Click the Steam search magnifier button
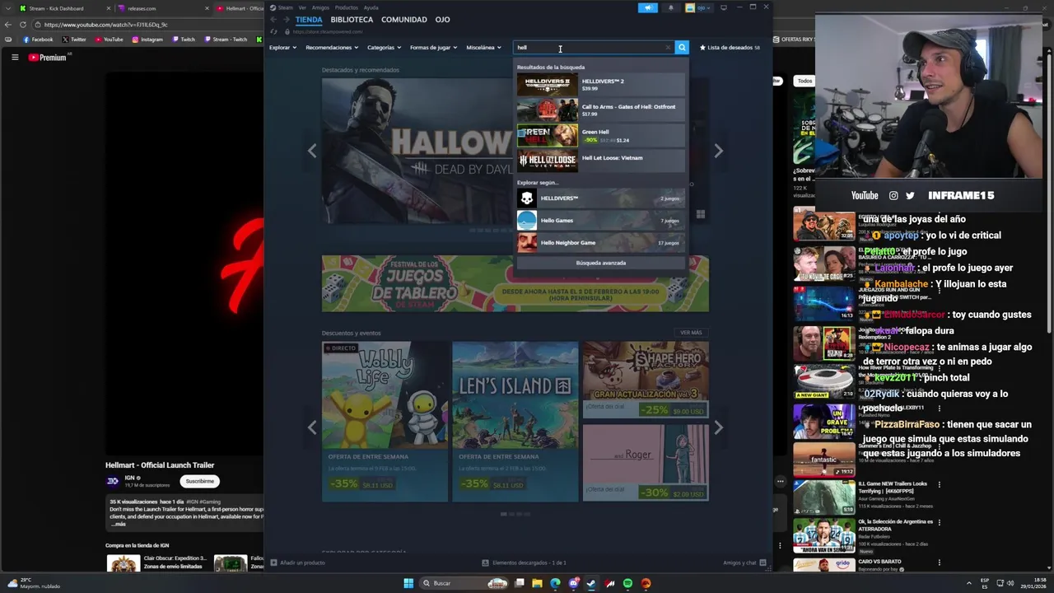The image size is (1054, 593). [682, 48]
